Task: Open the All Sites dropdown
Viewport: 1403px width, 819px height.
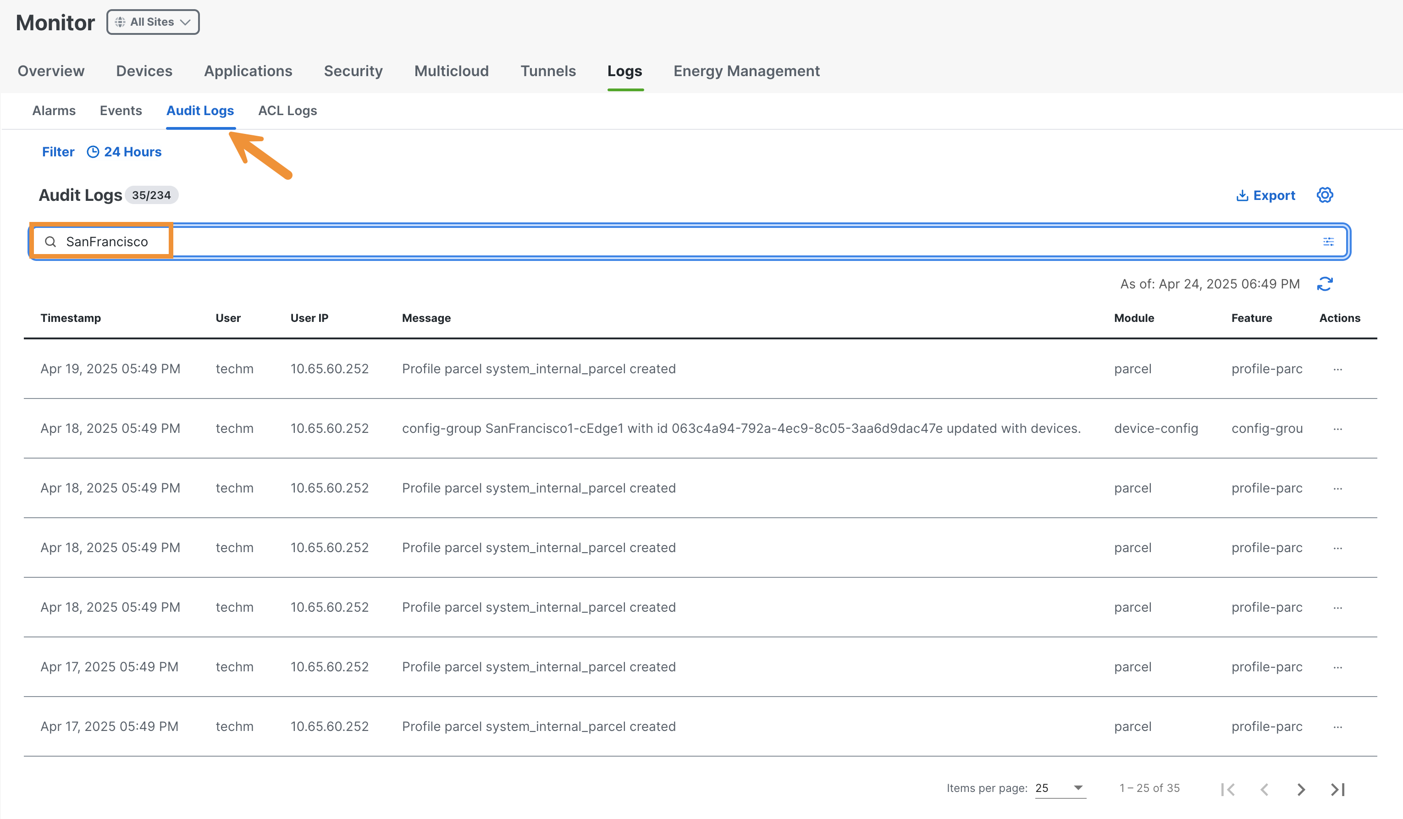Action: point(153,22)
